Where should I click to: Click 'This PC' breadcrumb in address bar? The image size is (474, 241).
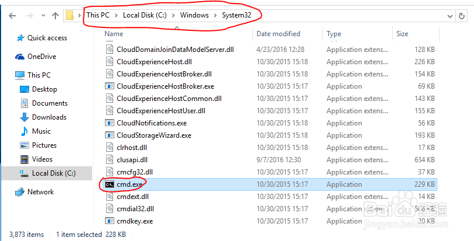(x=98, y=15)
